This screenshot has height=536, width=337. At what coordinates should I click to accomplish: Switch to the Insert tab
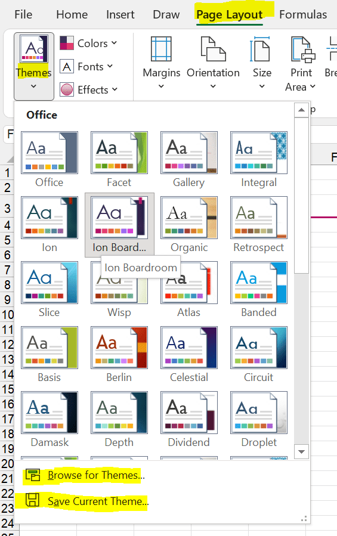pos(120,15)
